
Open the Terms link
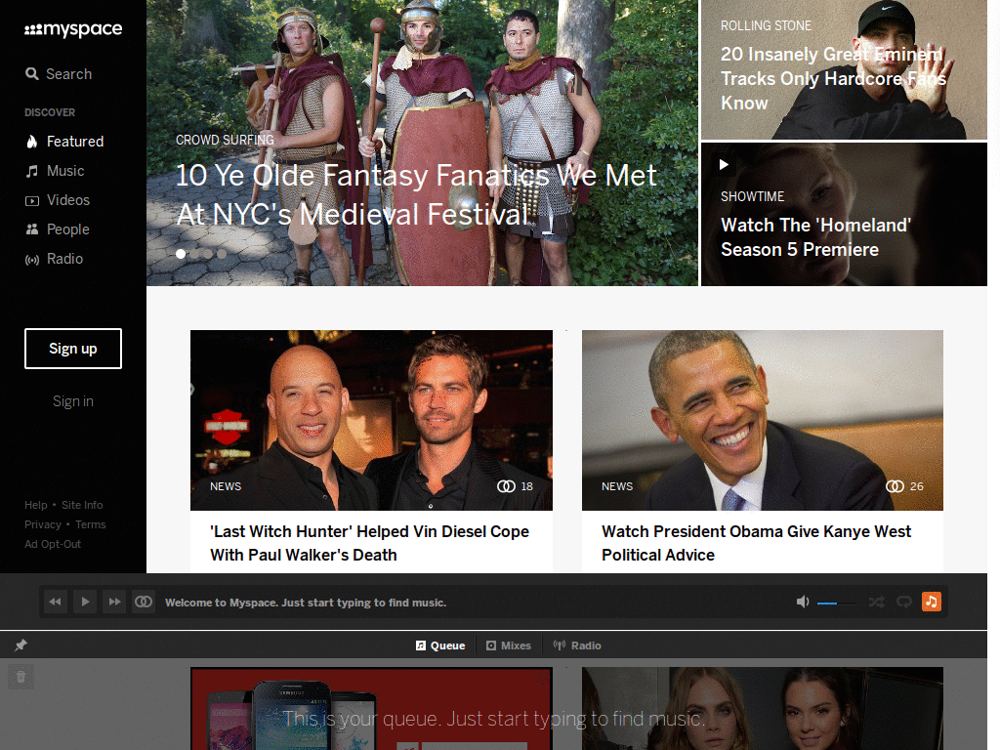[x=91, y=524]
